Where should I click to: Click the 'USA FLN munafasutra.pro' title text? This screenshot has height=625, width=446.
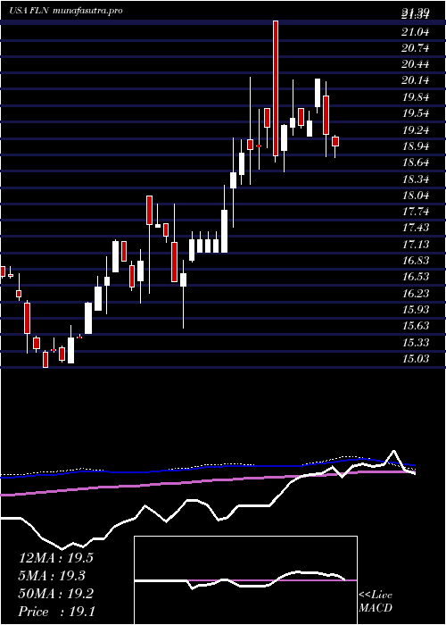[x=66, y=11]
